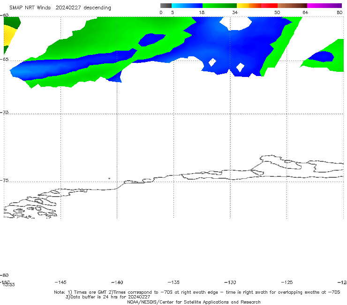
Task: Click the NOAA/NESDIS Center for Satellite Applications credit
Action: (194, 302)
